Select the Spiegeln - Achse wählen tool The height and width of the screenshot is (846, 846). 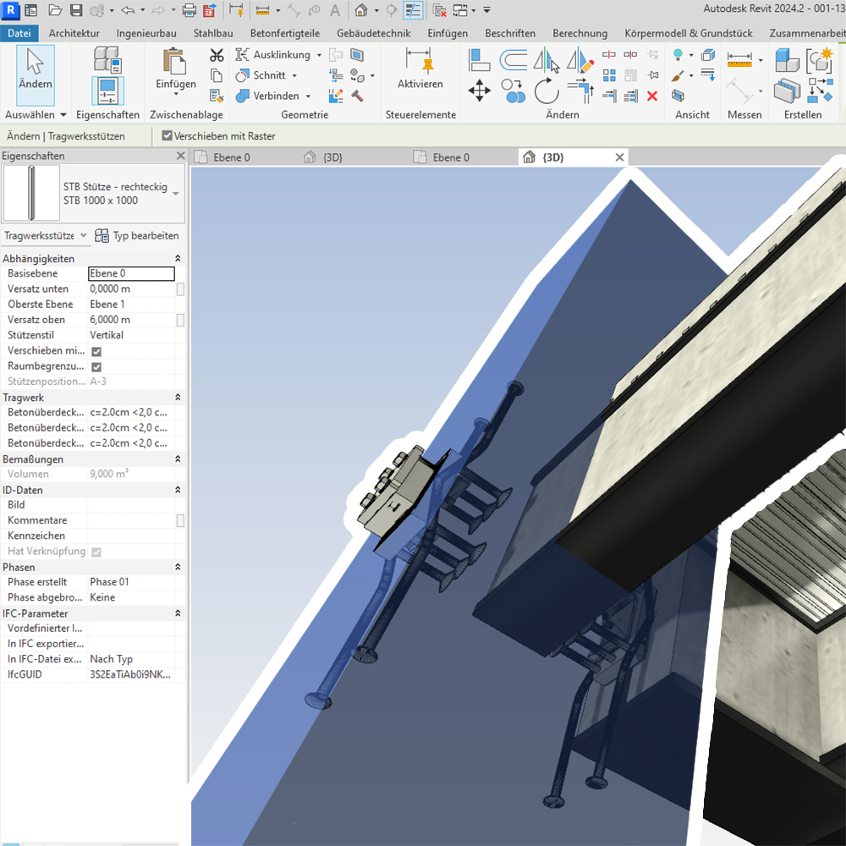[x=546, y=59]
